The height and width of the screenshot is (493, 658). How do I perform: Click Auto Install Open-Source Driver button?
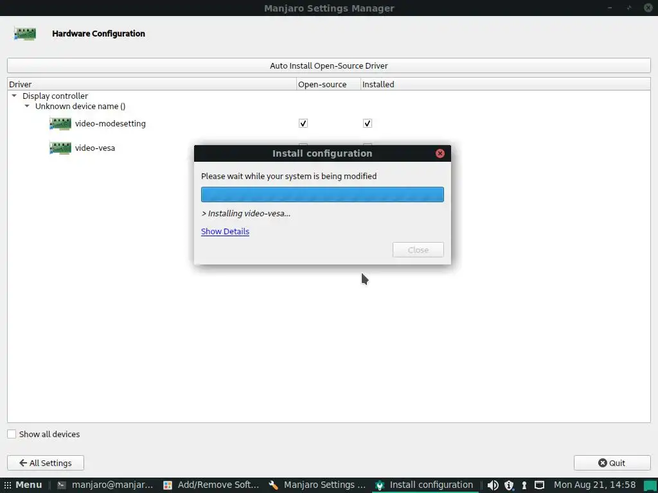(x=328, y=66)
